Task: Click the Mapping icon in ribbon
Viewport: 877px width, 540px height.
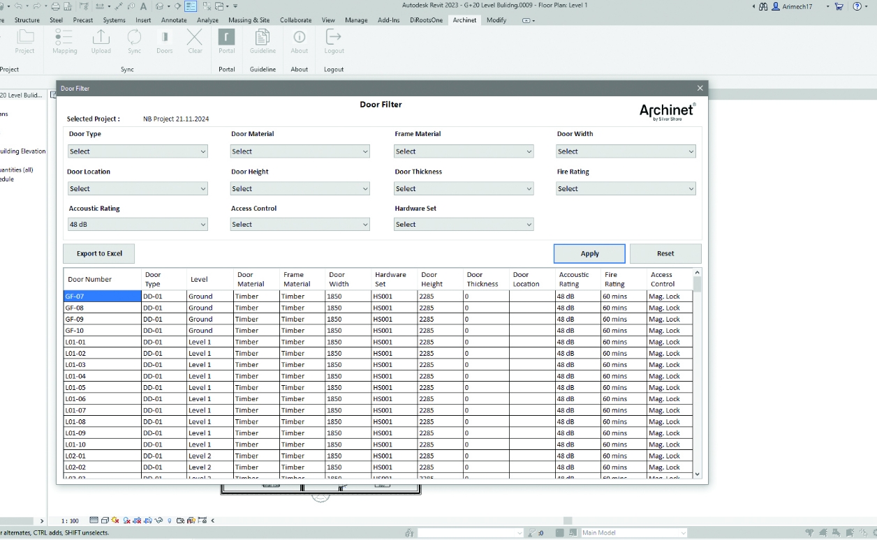Action: coord(64,38)
